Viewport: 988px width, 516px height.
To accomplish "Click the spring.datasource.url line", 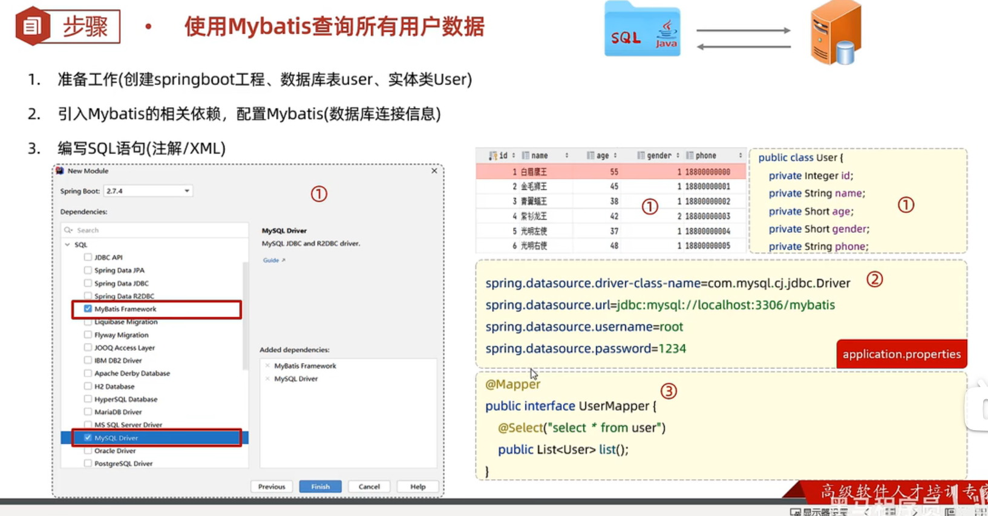I will pyautogui.click(x=660, y=305).
